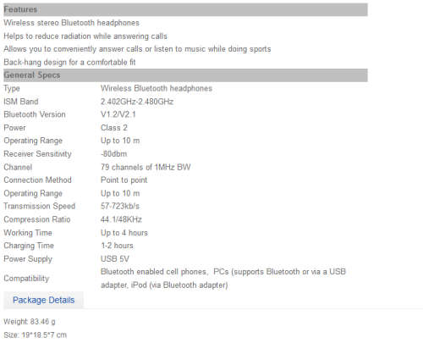Click the Point to point connection value
The width and height of the screenshot is (423, 343).
124,180
